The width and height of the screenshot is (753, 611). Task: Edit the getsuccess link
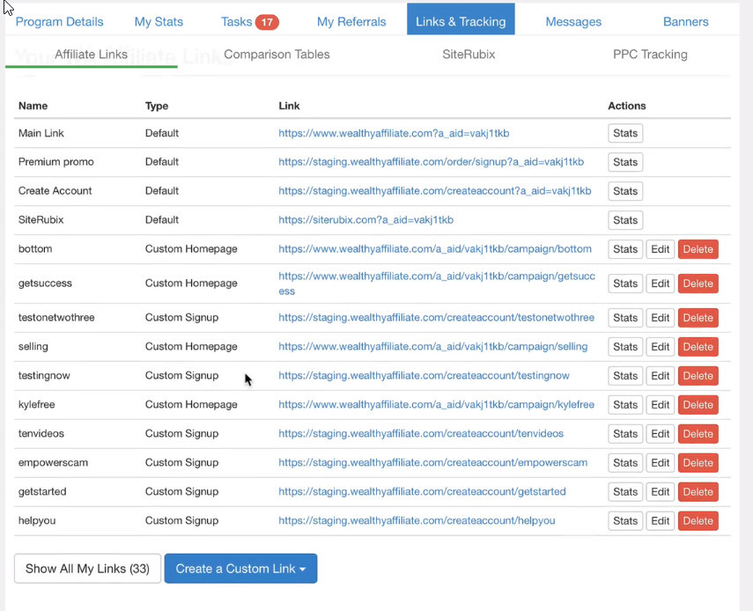coord(661,283)
